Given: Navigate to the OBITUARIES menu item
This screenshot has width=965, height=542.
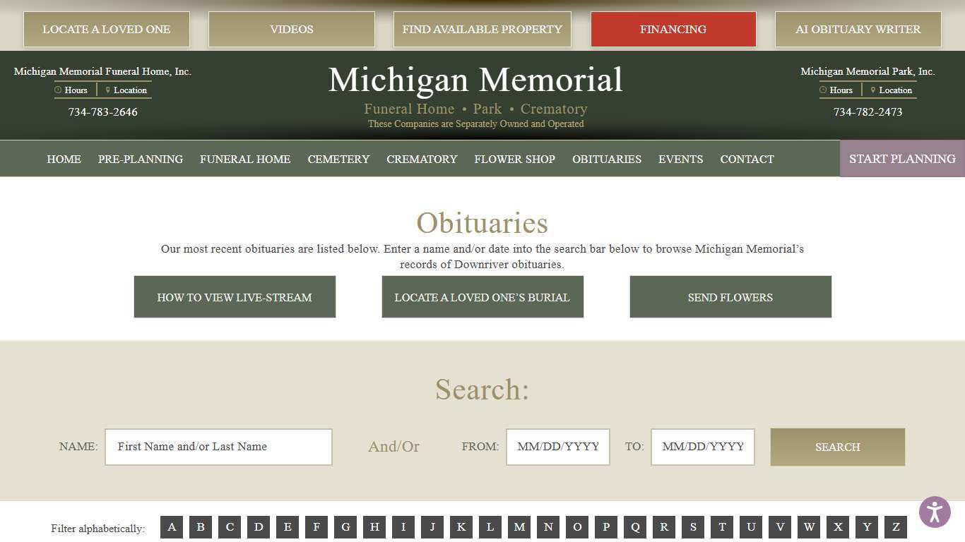Looking at the screenshot, I should pyautogui.click(x=607, y=159).
